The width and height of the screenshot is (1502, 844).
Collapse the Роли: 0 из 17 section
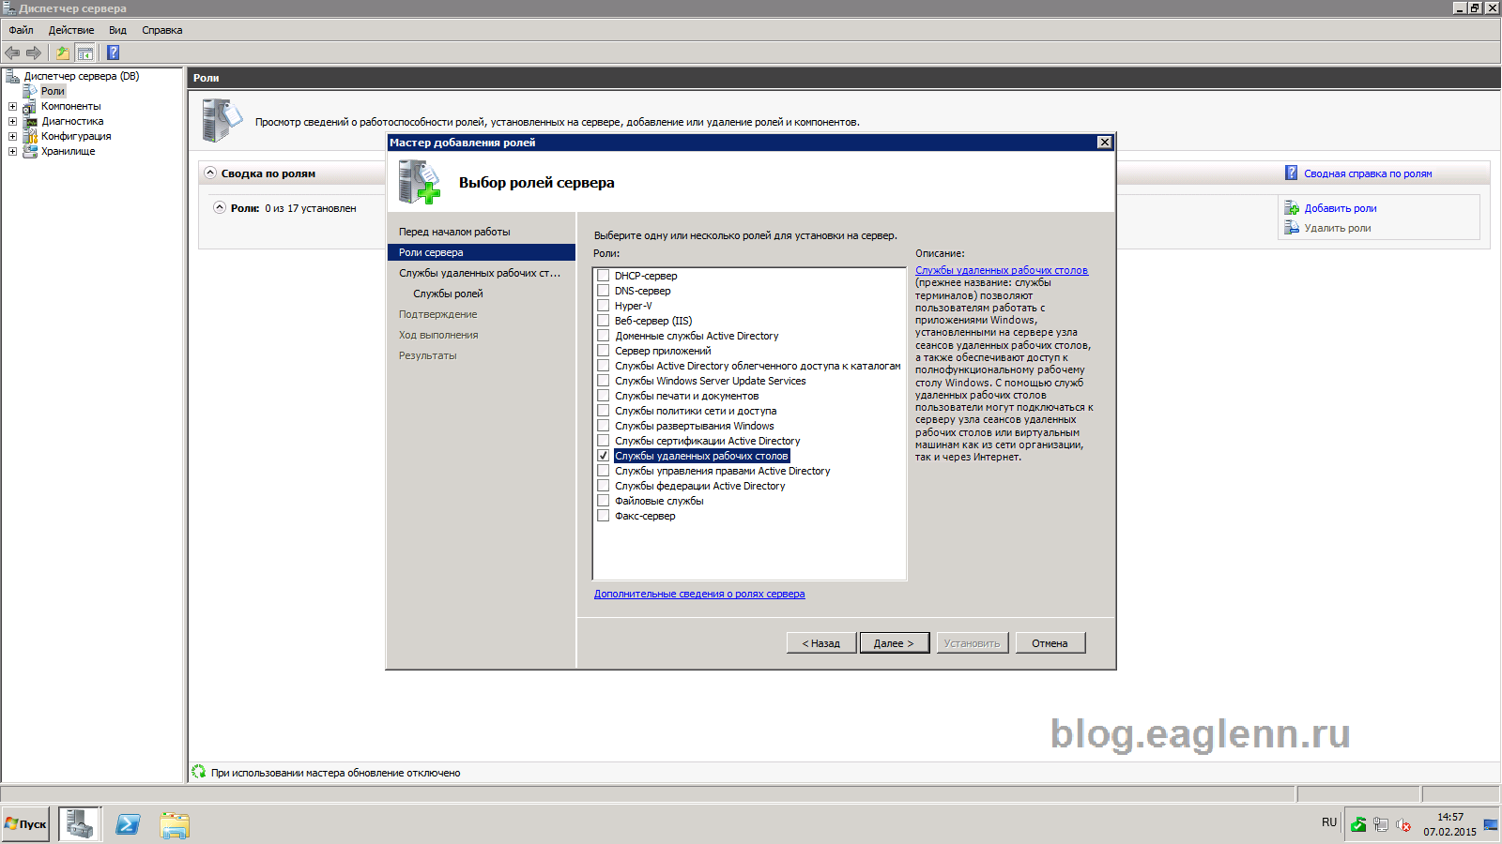point(220,207)
